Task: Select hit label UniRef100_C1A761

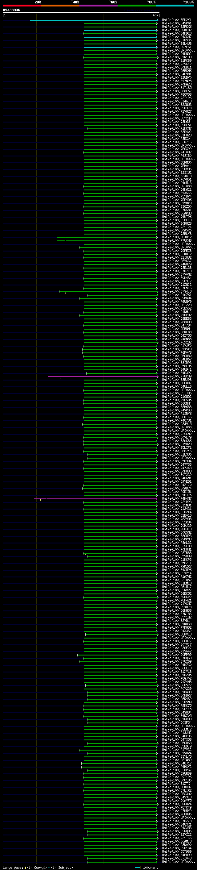Action: pyautogui.click(x=177, y=295)
